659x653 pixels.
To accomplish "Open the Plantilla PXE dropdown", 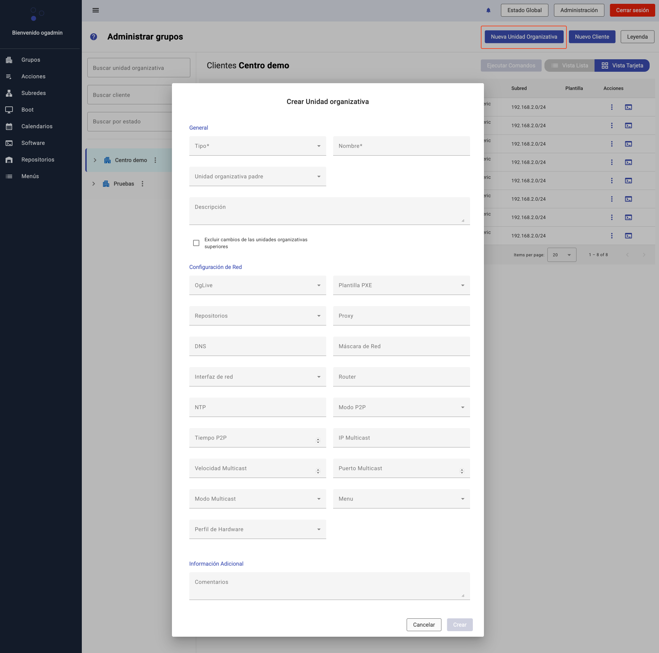I will [x=401, y=285].
